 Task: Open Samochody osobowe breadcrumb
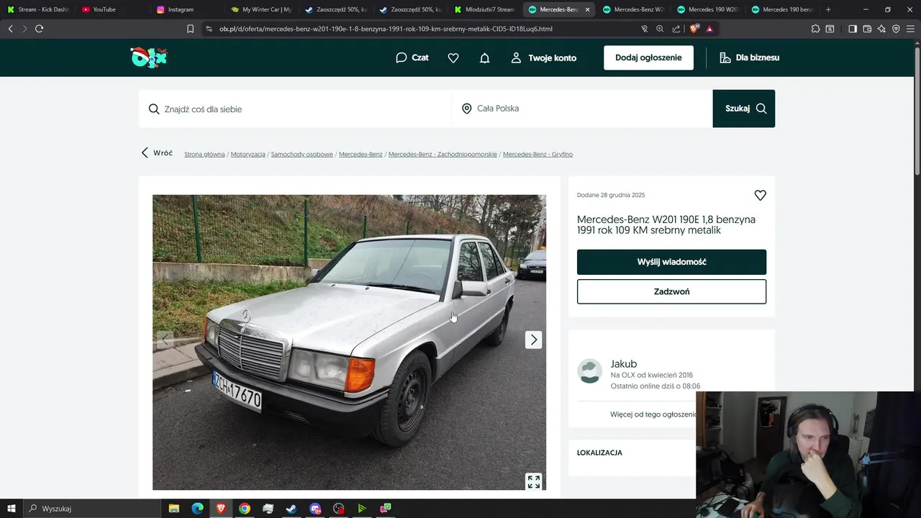click(x=302, y=154)
